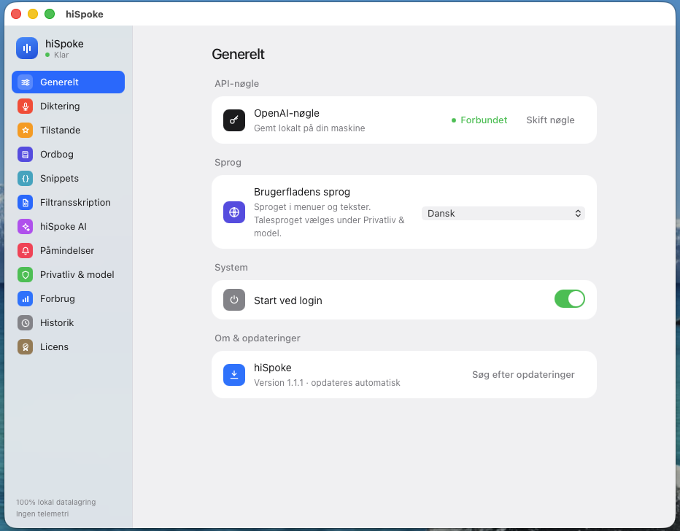Click Søg efter opdateringer
This screenshot has width=680, height=531.
tap(523, 374)
